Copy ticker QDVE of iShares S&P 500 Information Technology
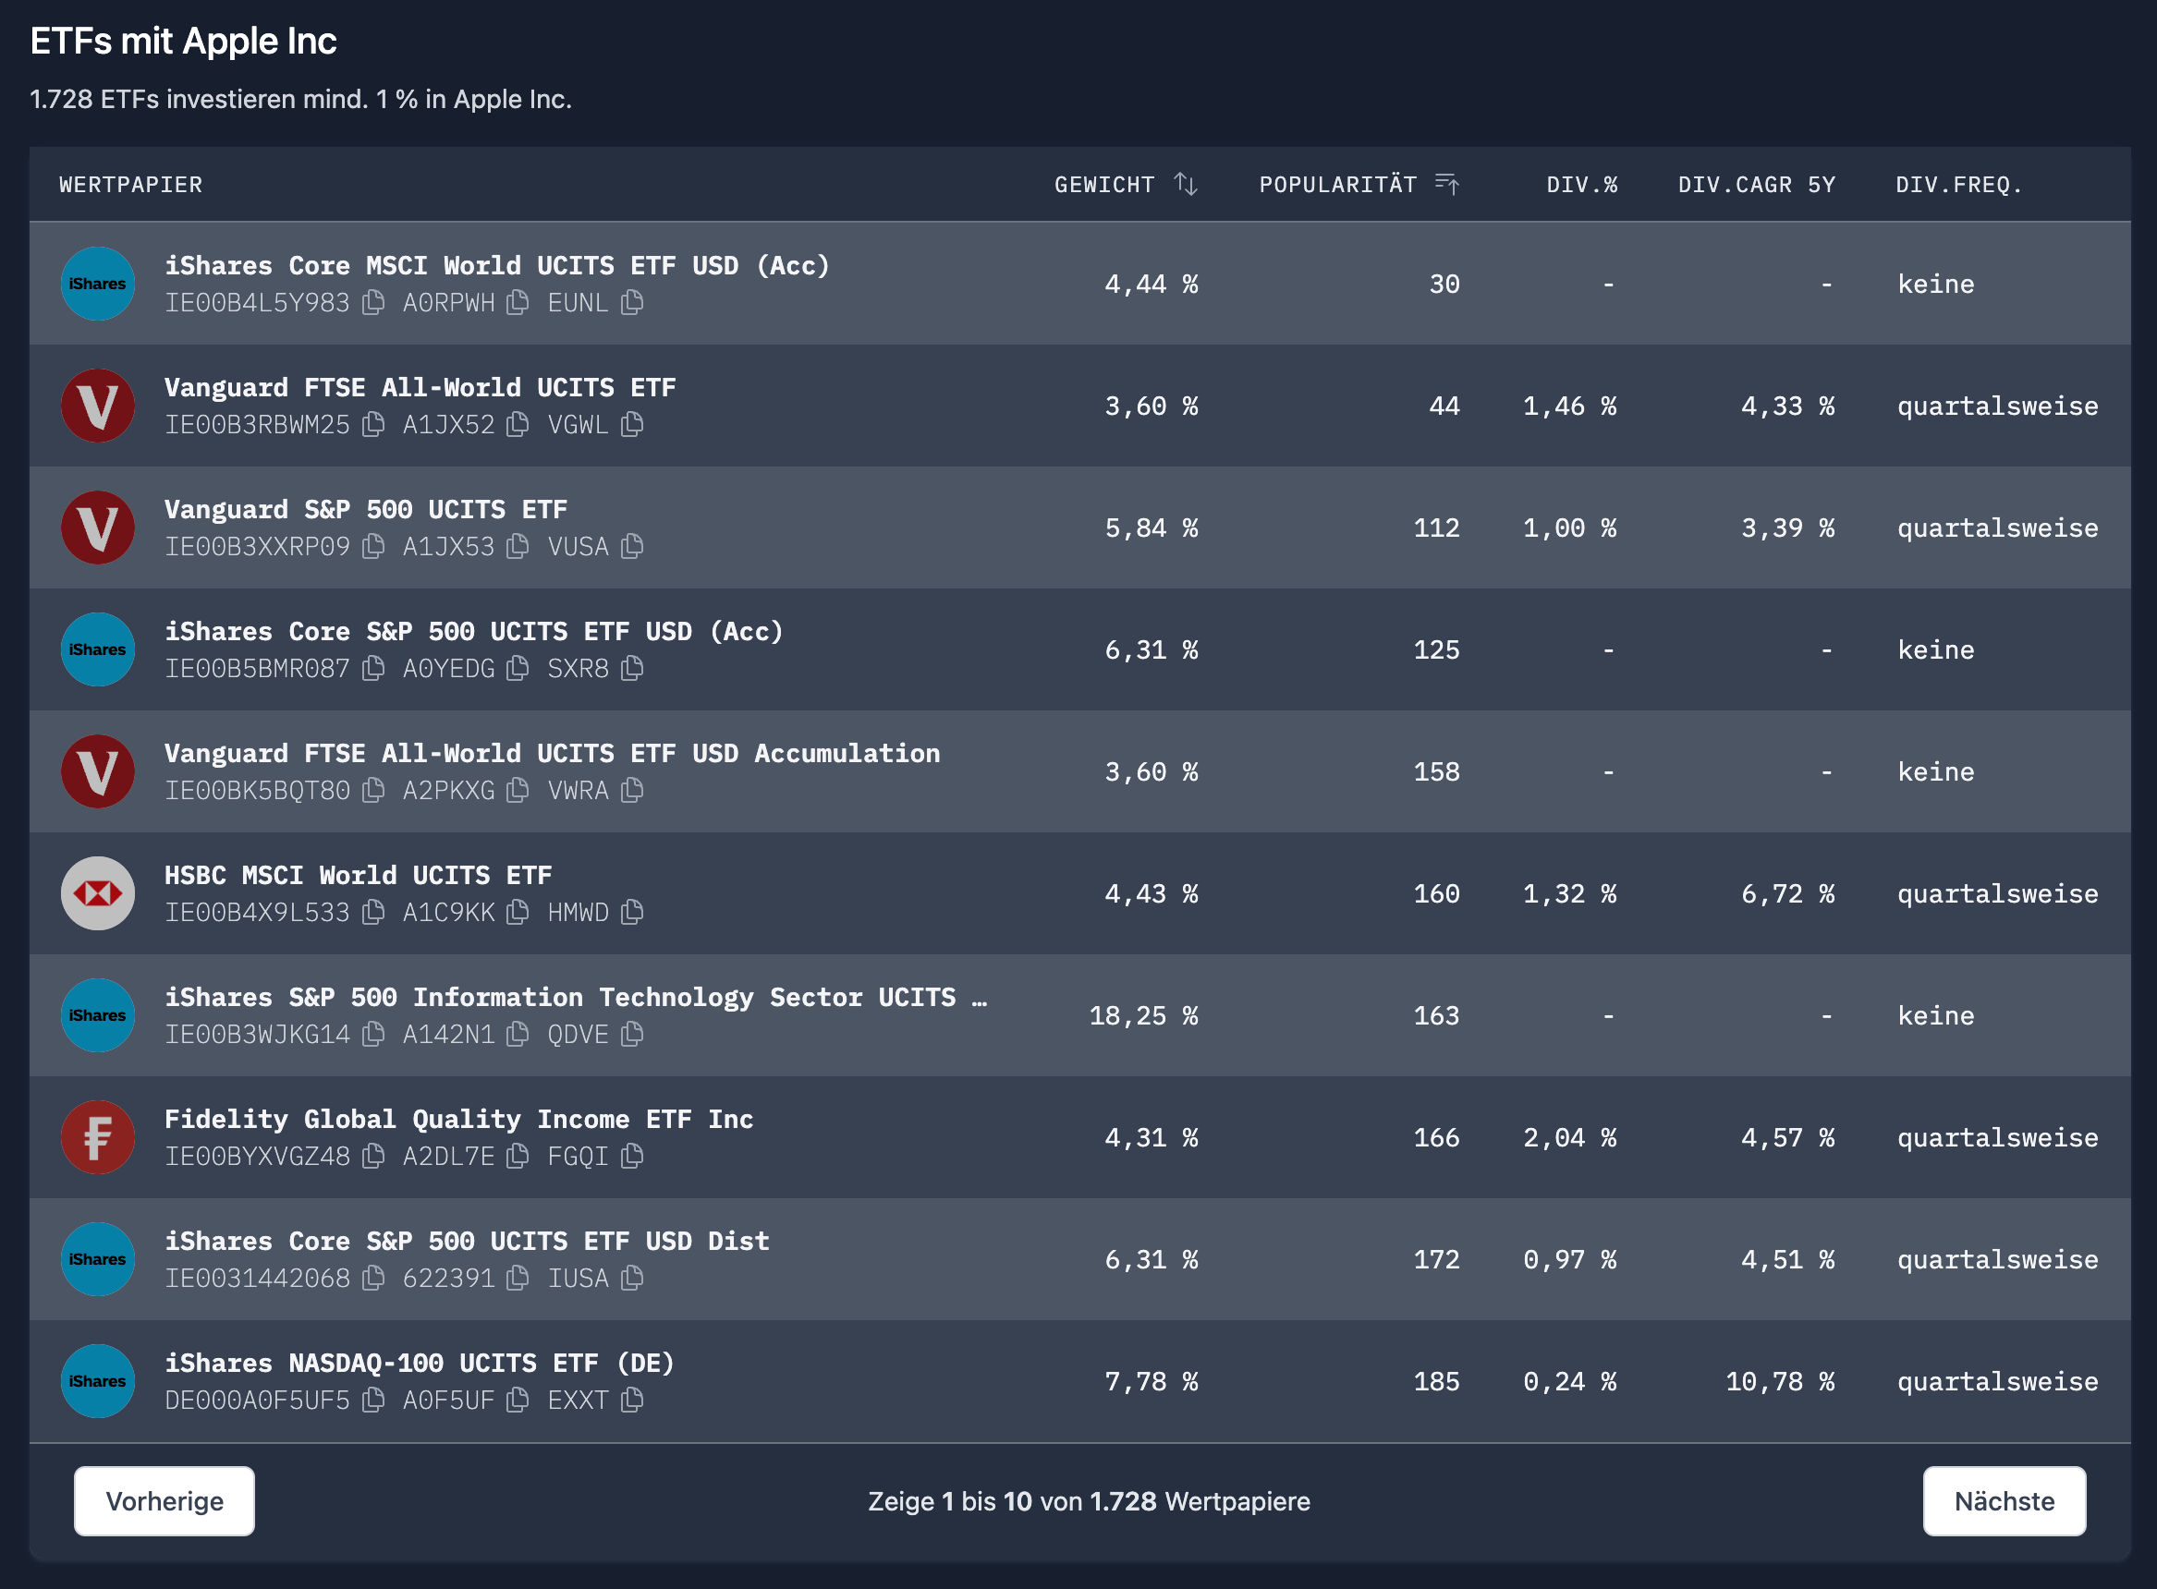Screen dimensions: 2157x1589 coord(632,1034)
